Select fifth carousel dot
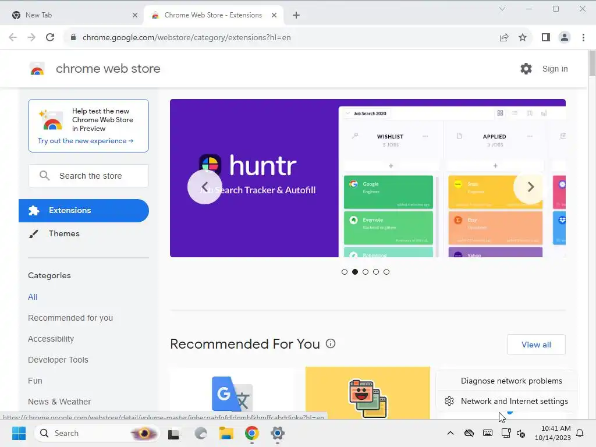The image size is (596, 447). pos(386,272)
